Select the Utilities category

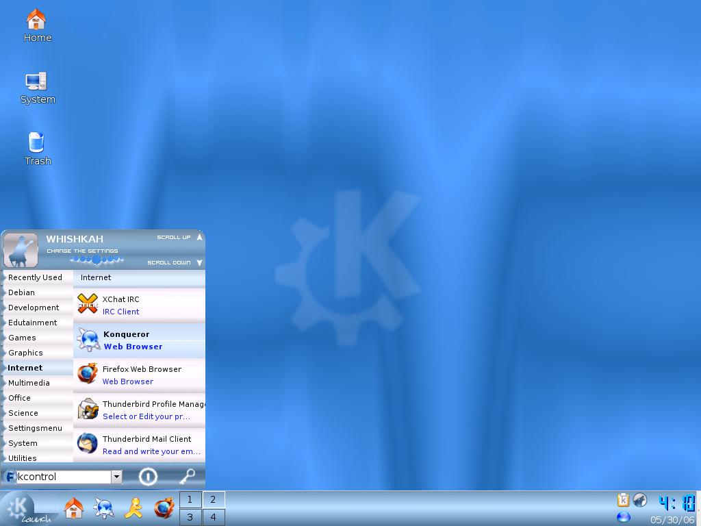tap(38, 458)
